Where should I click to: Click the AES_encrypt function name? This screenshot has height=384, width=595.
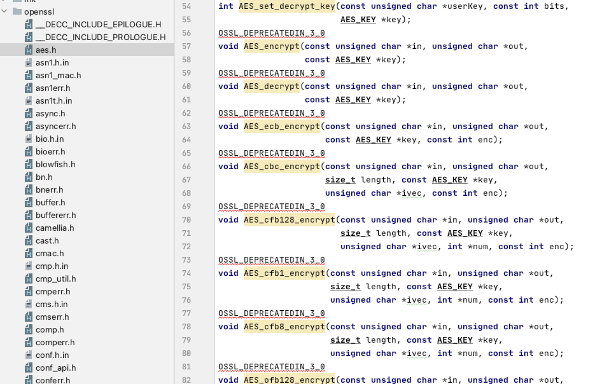[x=272, y=46]
